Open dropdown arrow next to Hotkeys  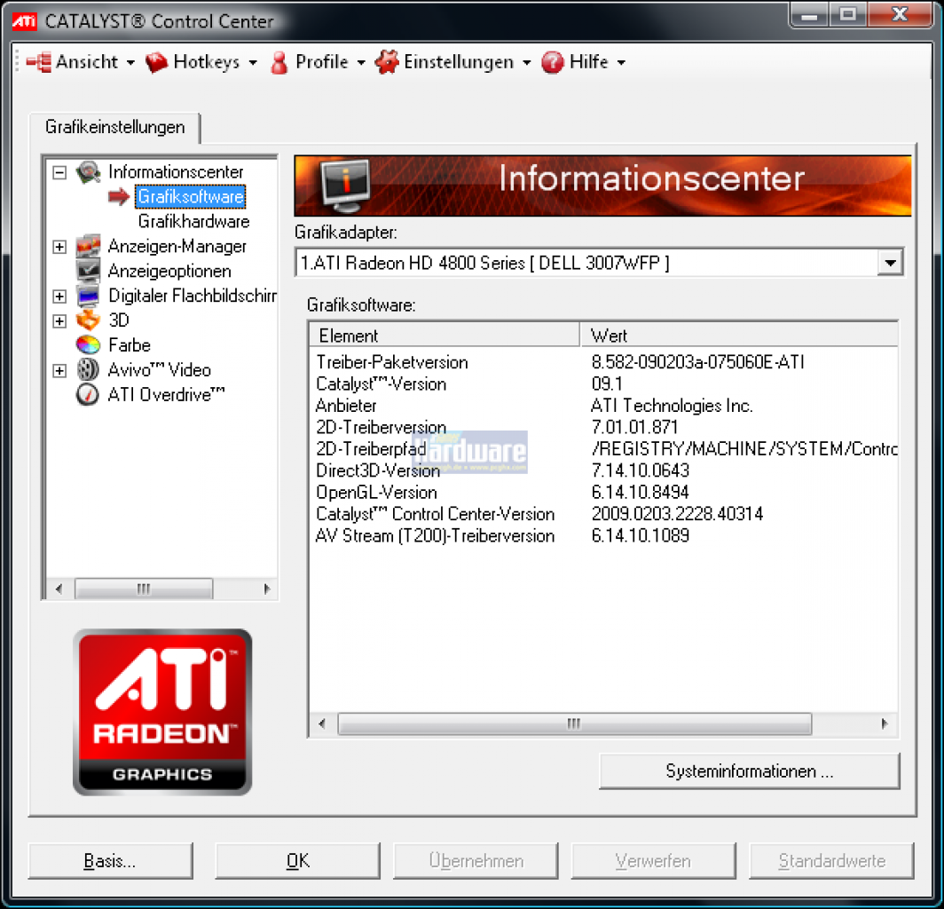pyautogui.click(x=253, y=63)
